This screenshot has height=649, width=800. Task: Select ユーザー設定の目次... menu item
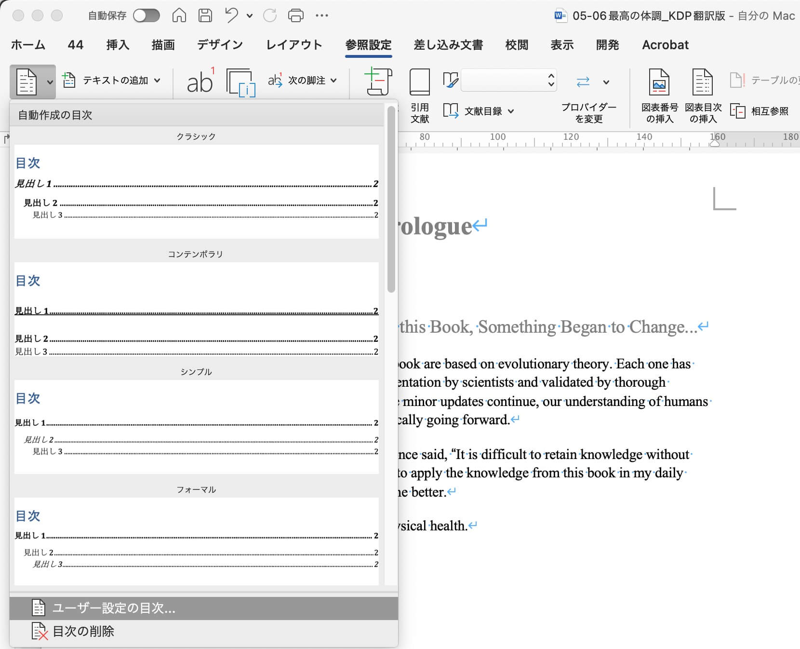(x=114, y=608)
